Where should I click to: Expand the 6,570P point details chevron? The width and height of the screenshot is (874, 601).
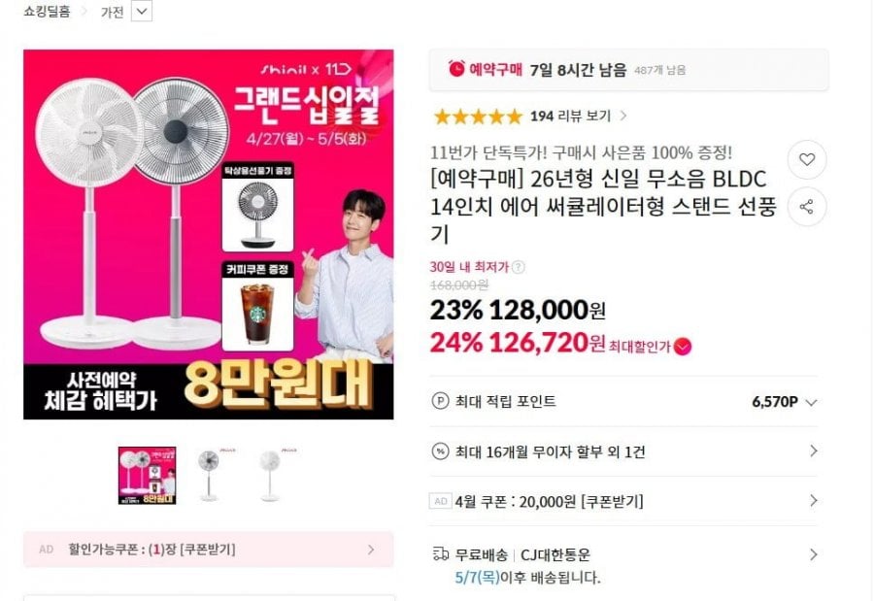pyautogui.click(x=812, y=403)
